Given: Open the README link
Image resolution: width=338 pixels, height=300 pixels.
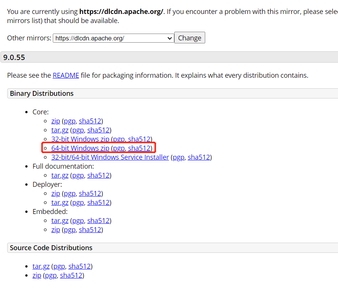Looking at the screenshot, I should tap(66, 75).
